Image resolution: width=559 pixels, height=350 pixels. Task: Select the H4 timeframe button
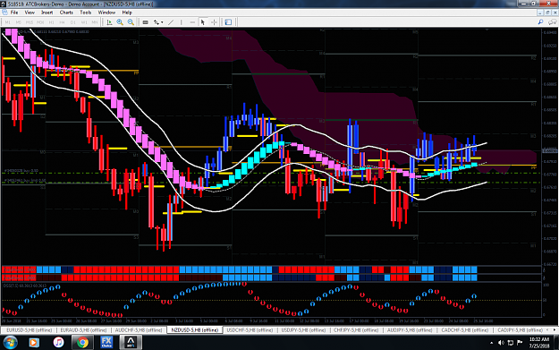[62, 22]
